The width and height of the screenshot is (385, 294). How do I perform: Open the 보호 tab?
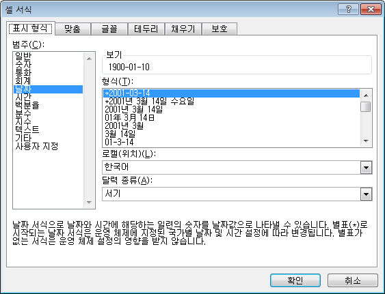[x=220, y=29]
